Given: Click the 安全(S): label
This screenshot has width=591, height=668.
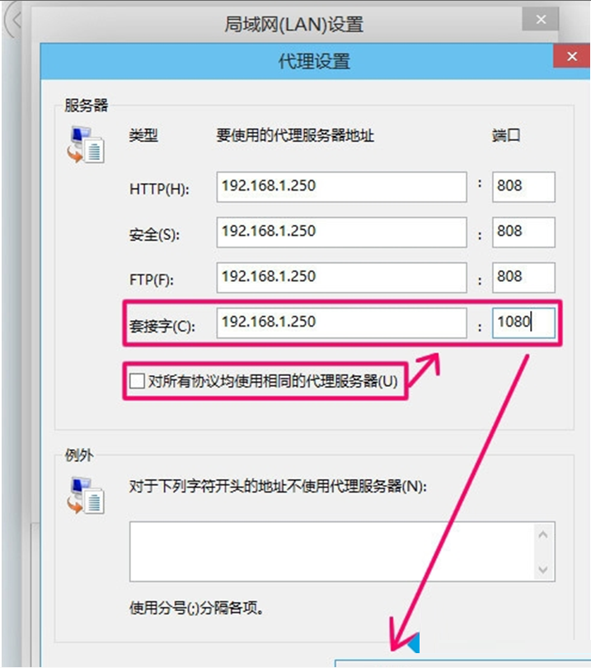Looking at the screenshot, I should (155, 234).
